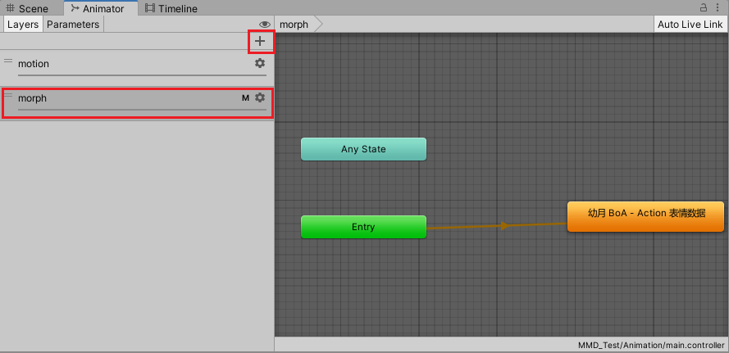729x353 pixels.
Task: Open settings gear for motion layer
Action: pos(260,63)
